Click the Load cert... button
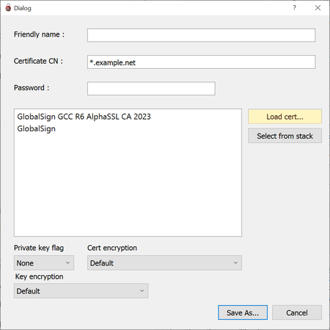The width and height of the screenshot is (330, 330). pos(285,117)
